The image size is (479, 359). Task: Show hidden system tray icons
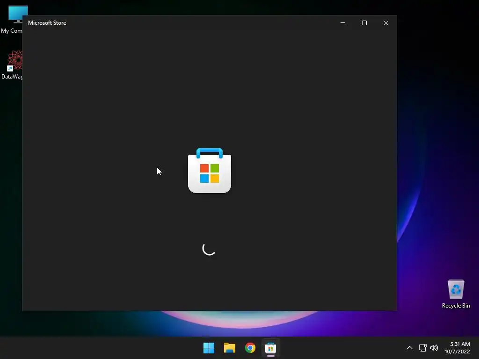(410, 348)
